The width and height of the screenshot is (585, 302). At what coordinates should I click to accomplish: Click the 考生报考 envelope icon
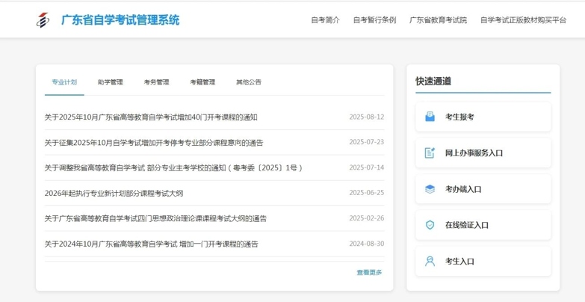coord(430,117)
